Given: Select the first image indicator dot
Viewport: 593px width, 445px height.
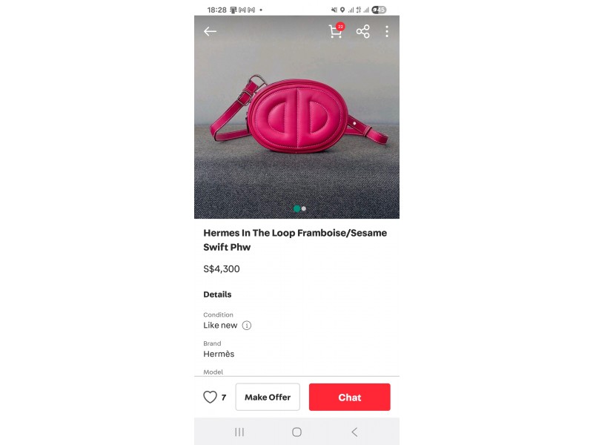Looking at the screenshot, I should pyautogui.click(x=297, y=208).
